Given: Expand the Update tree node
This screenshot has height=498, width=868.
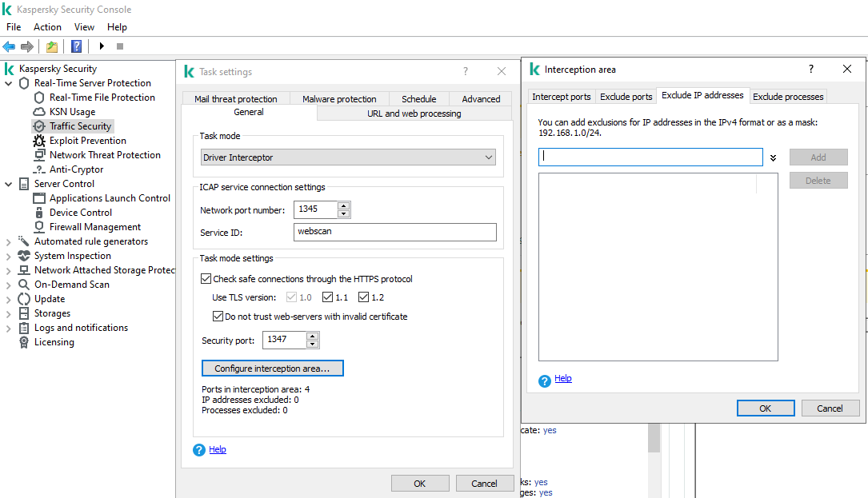Looking at the screenshot, I should (8, 299).
